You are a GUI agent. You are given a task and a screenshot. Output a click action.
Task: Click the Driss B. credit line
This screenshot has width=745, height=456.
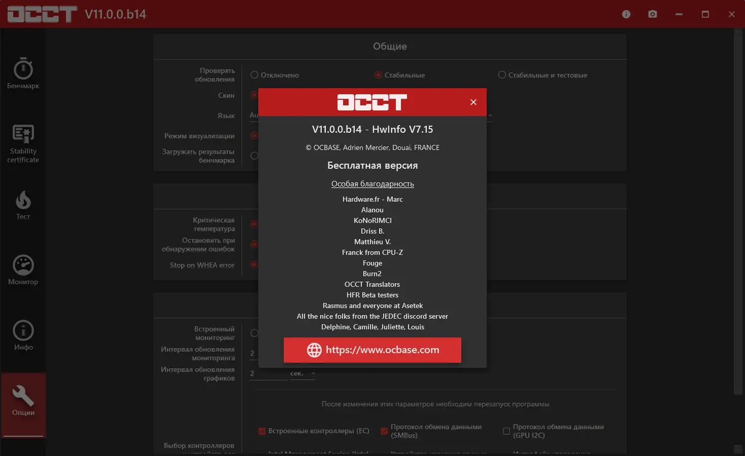click(372, 231)
